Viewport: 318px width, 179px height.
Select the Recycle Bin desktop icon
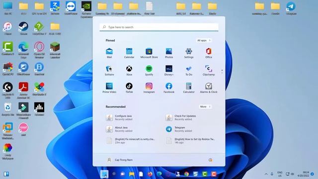coord(8,109)
